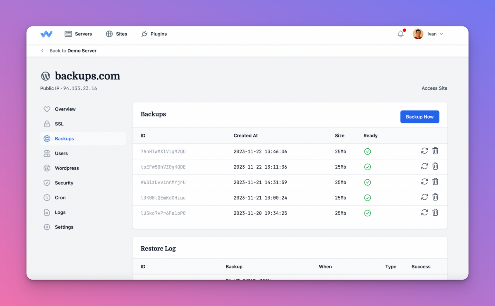The height and width of the screenshot is (306, 495).
Task: Click the WordPress logo beside backups.com
Action: coord(46,76)
